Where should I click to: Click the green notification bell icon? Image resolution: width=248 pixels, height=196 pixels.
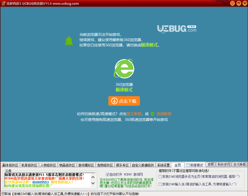[69, 41]
